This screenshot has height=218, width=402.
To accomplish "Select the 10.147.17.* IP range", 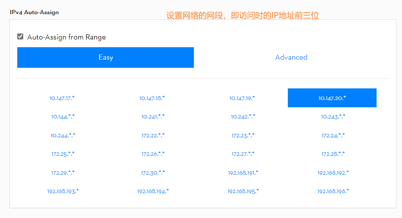I will pos(62,98).
